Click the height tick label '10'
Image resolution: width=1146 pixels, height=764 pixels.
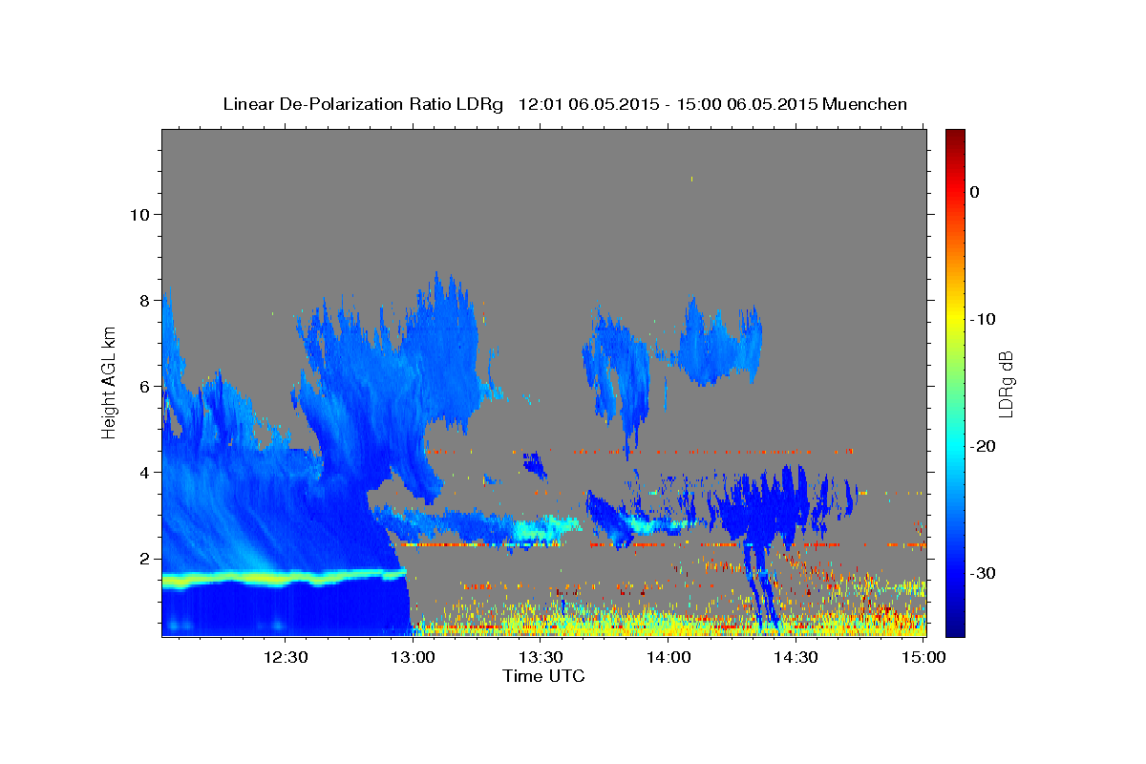coord(141,215)
